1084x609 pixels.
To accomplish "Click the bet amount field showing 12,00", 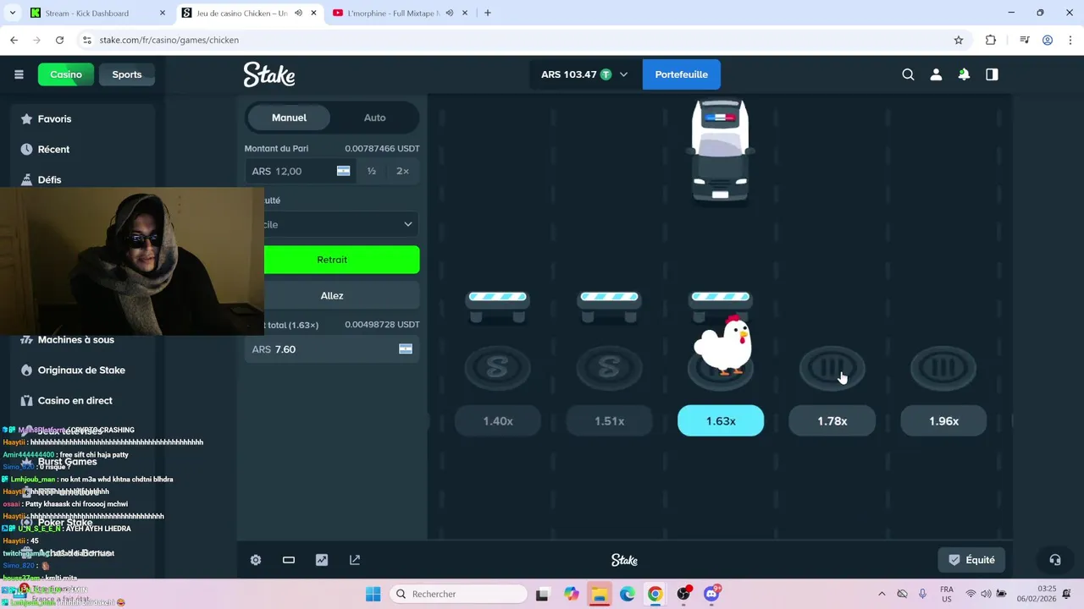I will coord(301,171).
